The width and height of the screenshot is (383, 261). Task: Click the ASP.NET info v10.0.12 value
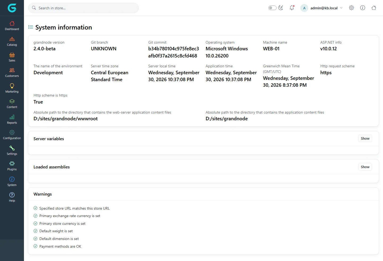click(x=328, y=49)
